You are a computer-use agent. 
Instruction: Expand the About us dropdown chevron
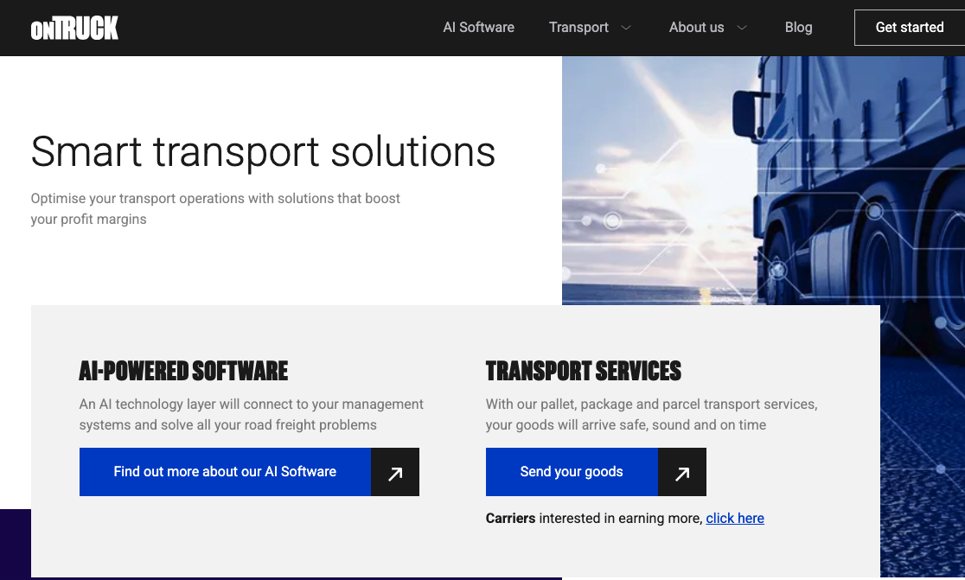(742, 28)
